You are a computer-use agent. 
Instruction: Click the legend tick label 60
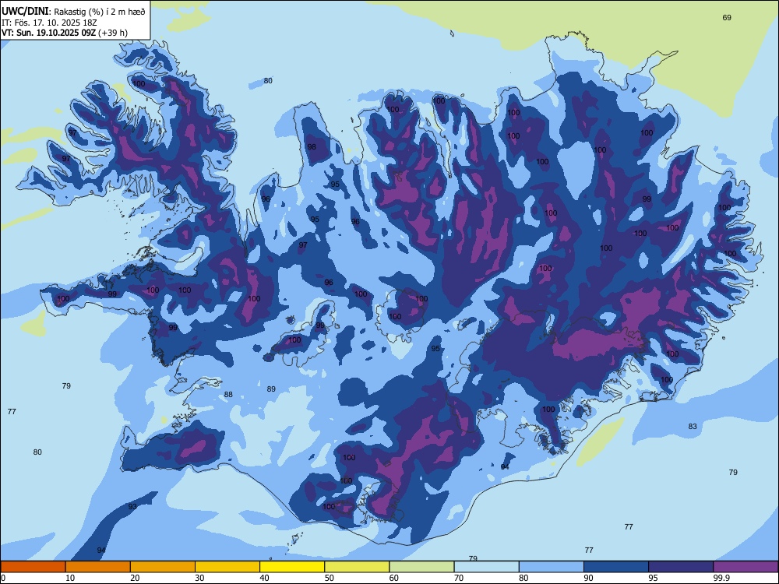pos(394,578)
